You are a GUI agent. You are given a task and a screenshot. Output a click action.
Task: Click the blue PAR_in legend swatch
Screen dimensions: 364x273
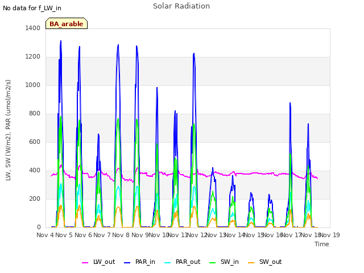point(127,263)
